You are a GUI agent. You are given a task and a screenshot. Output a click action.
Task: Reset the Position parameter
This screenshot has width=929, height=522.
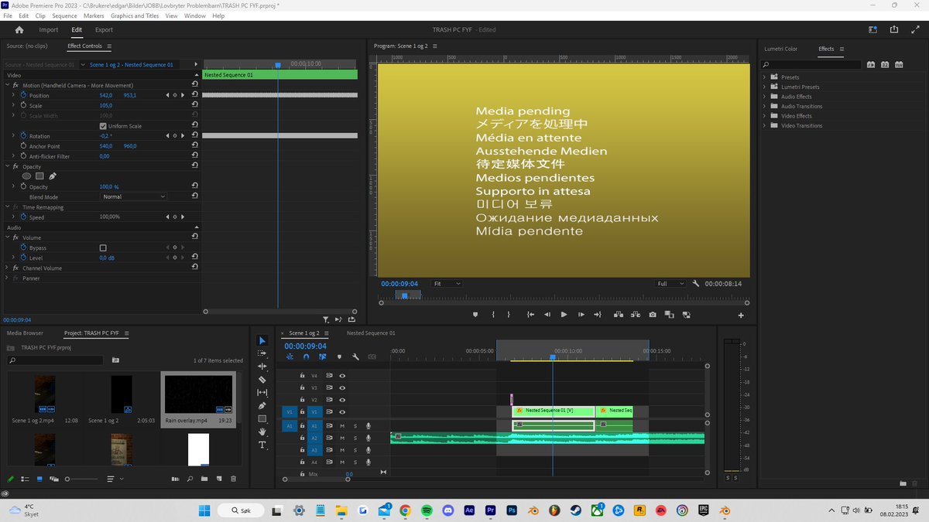coord(195,95)
